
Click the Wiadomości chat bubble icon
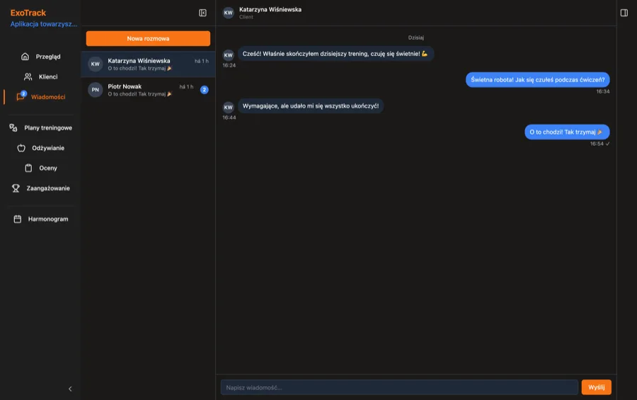pos(21,97)
